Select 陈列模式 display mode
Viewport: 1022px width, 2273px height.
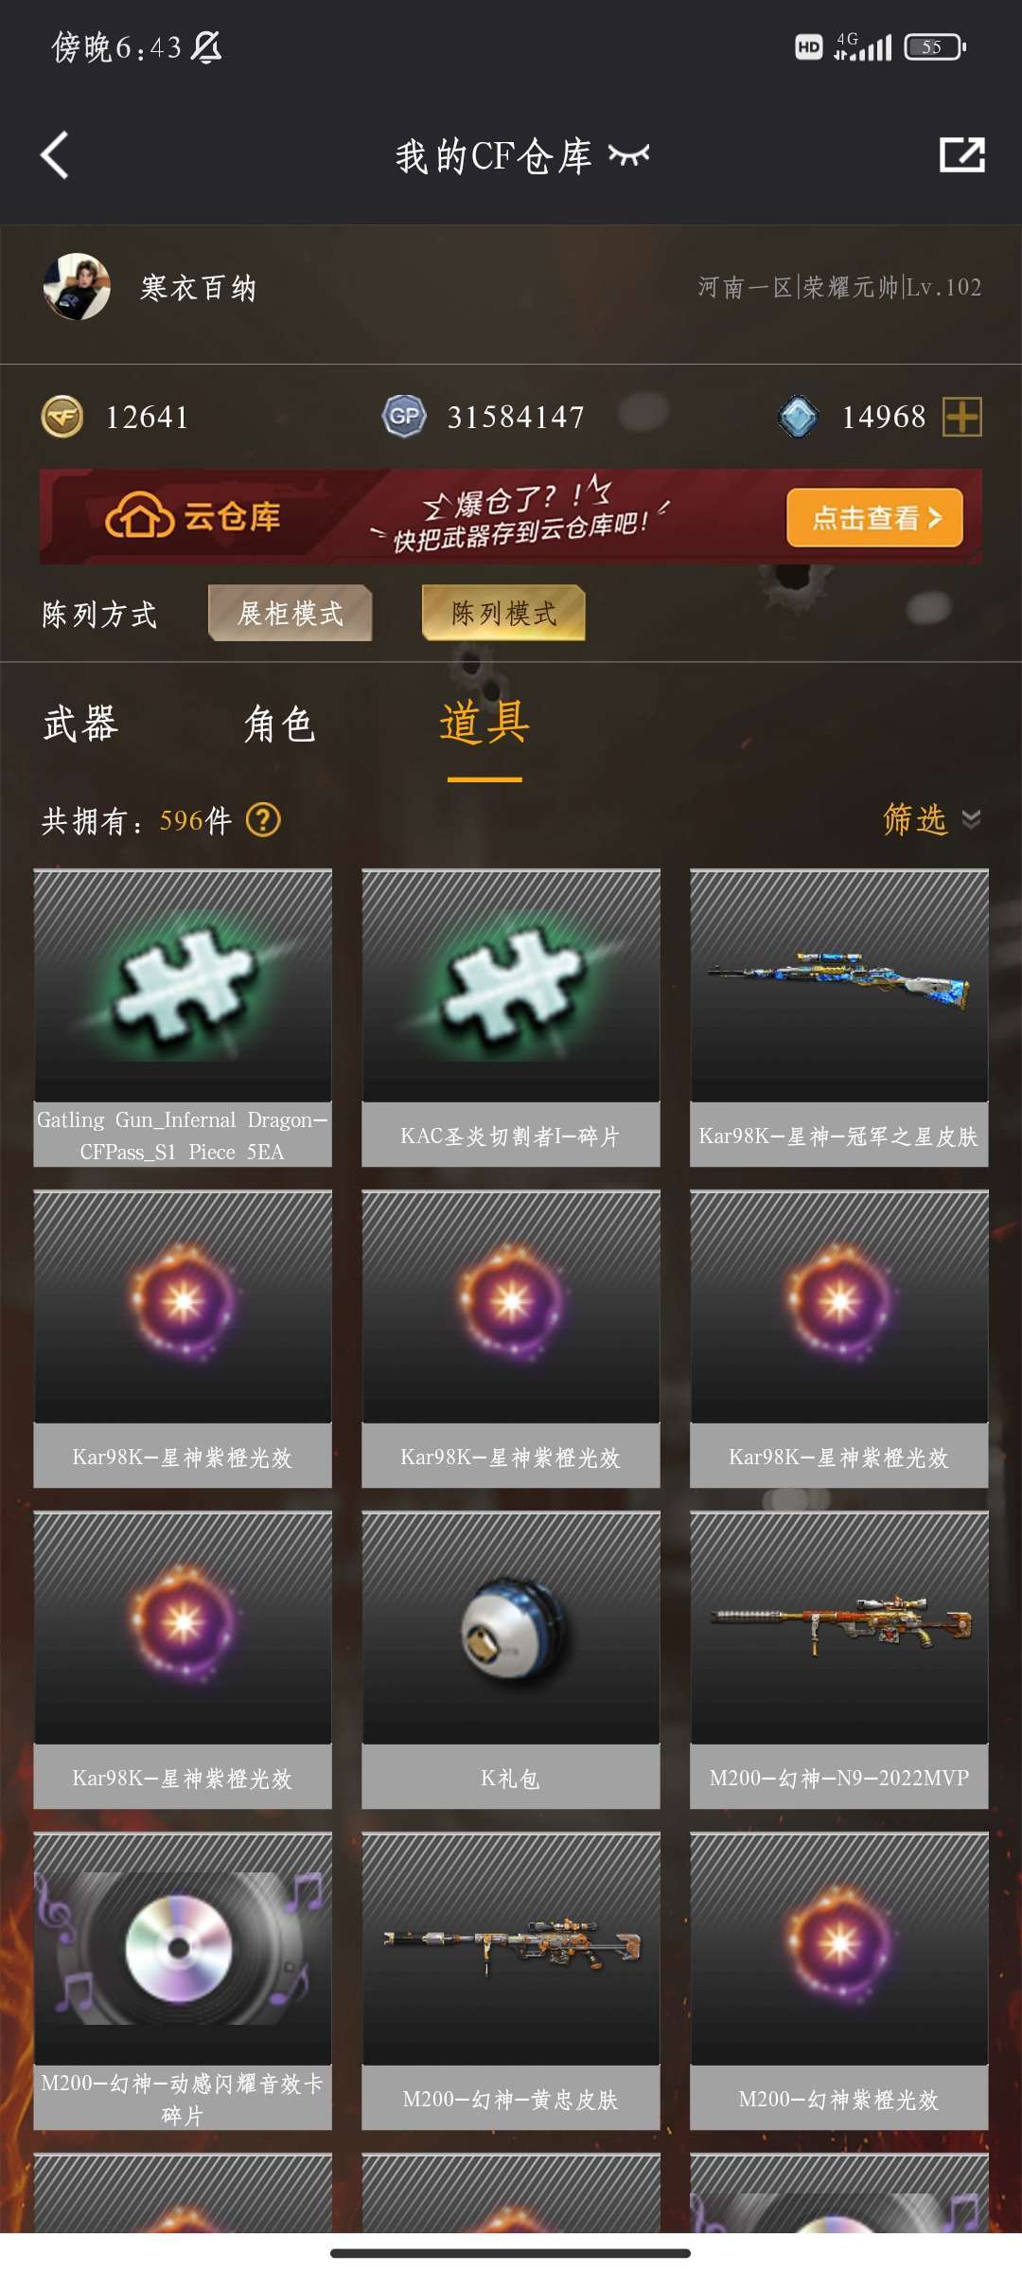click(x=503, y=614)
